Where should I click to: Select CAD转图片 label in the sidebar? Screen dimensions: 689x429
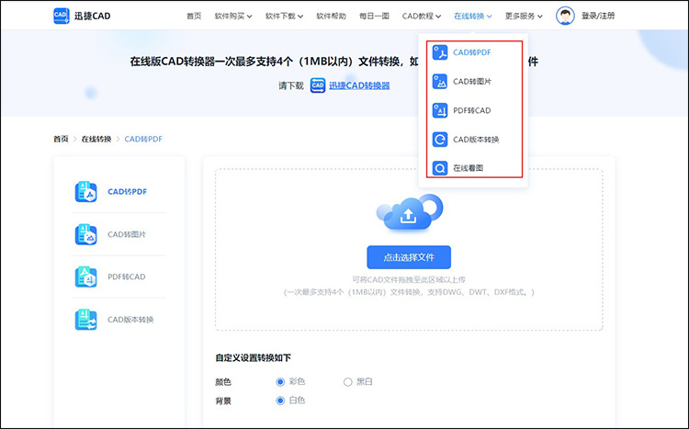(127, 234)
